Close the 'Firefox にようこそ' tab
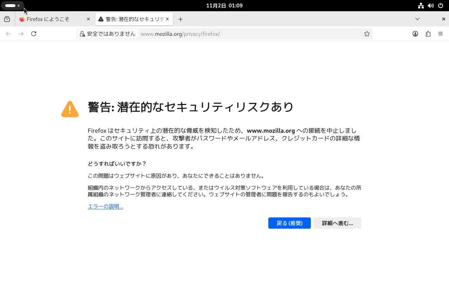The width and height of the screenshot is (449, 281). (88, 19)
